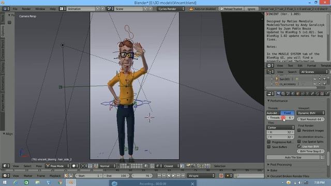Open the 3D viewport editor type selector
The width and height of the screenshot is (331, 186).
pos(6,166)
